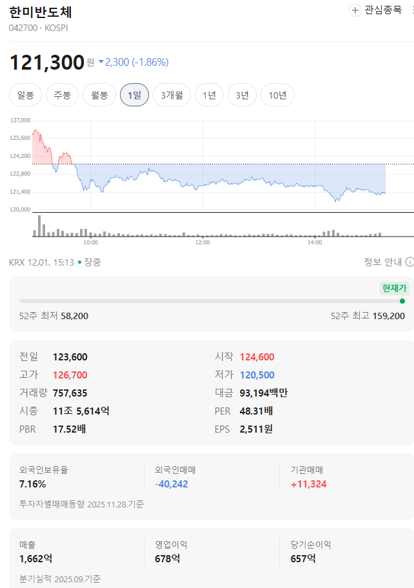
Task: Open the 정보 안내 info icon
Action: pyautogui.click(x=410, y=262)
